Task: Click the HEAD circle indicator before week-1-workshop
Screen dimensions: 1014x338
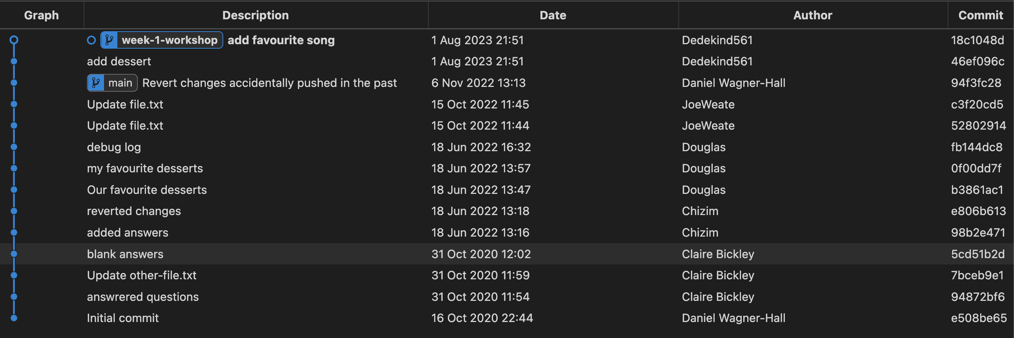Action: pos(91,40)
